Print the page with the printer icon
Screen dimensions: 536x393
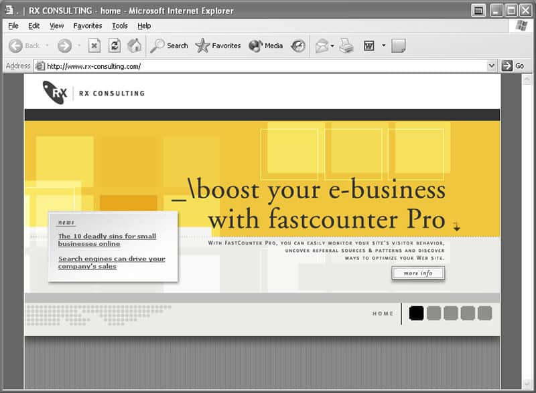point(346,45)
